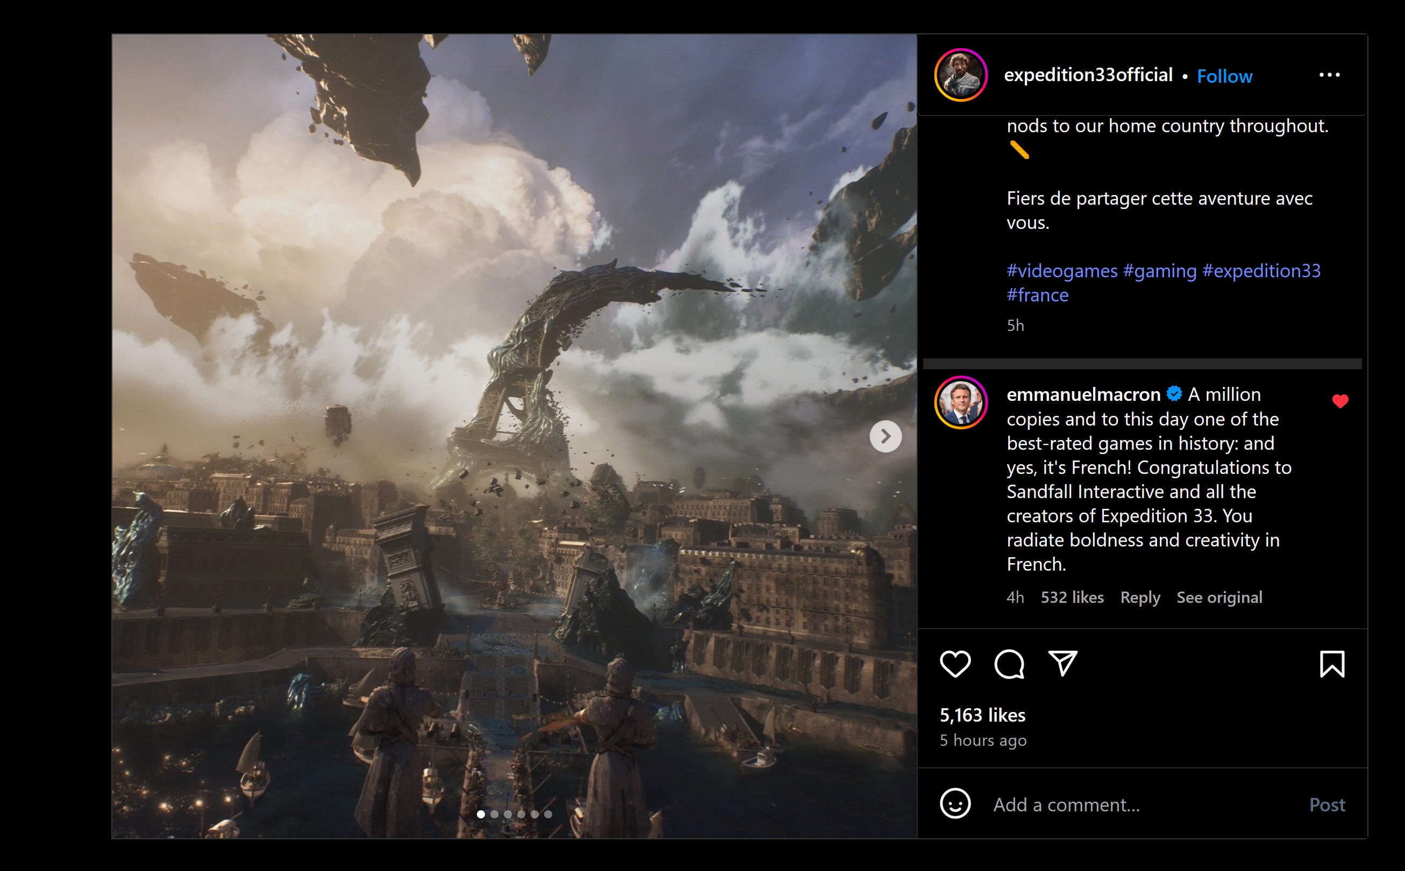
Task: Open the #videogames hashtag
Action: click(1061, 271)
